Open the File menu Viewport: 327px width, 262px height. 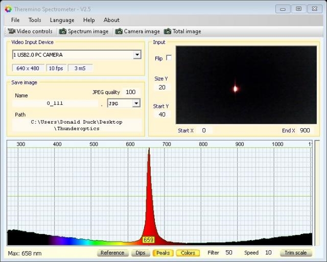[x=15, y=20]
